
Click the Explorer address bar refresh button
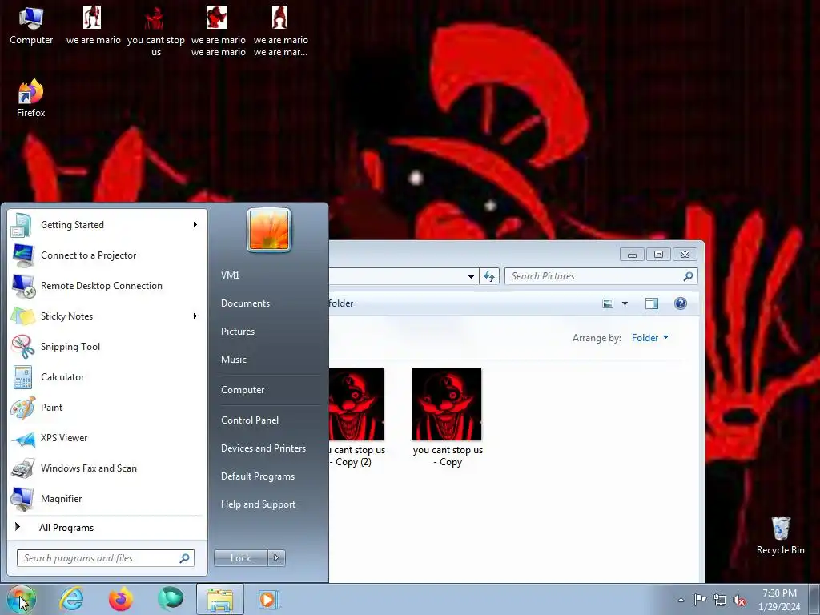pyautogui.click(x=489, y=276)
